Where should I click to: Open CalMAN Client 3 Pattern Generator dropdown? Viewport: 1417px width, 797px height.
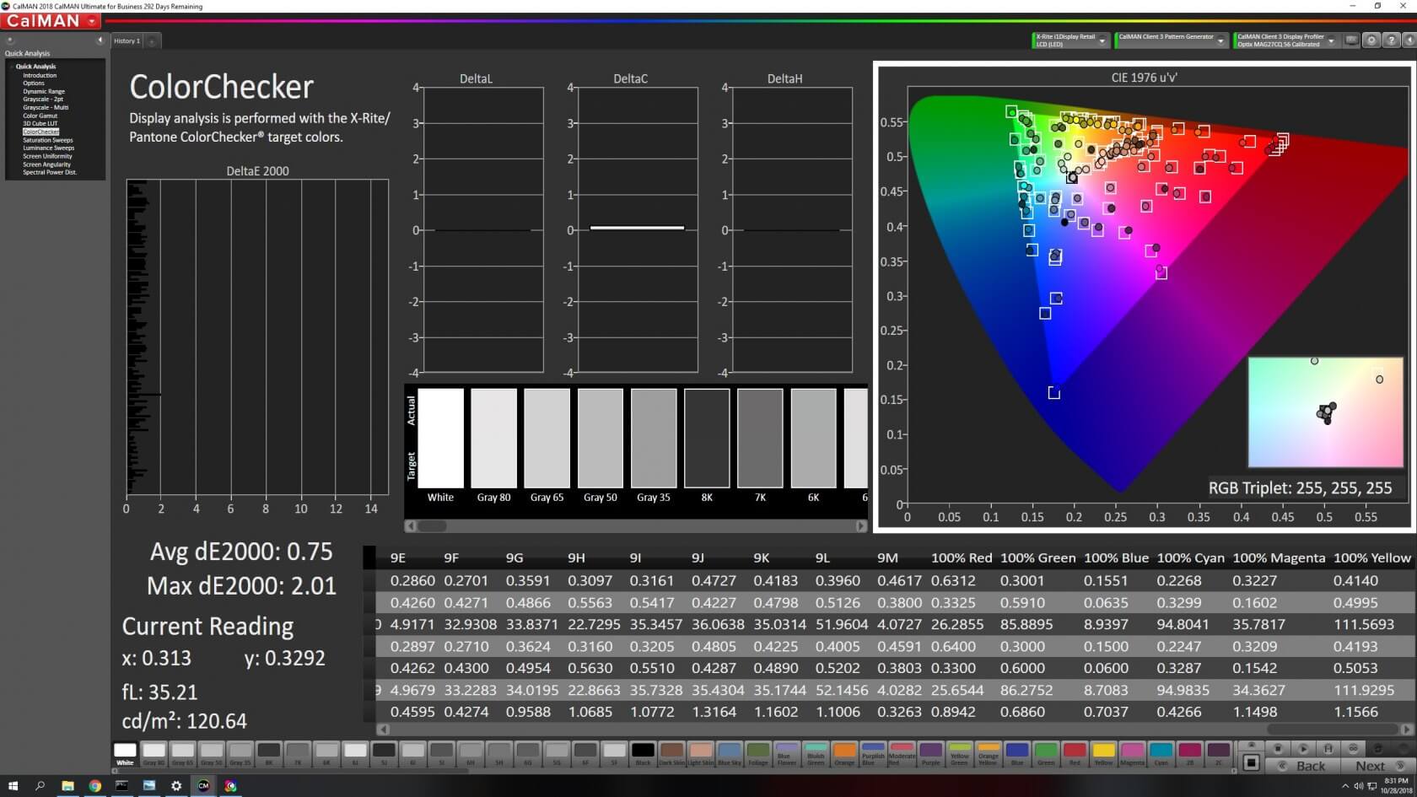[x=1220, y=40]
